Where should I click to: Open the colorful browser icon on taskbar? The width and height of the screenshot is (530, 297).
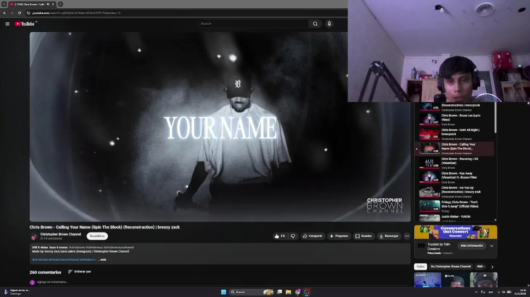[298, 292]
